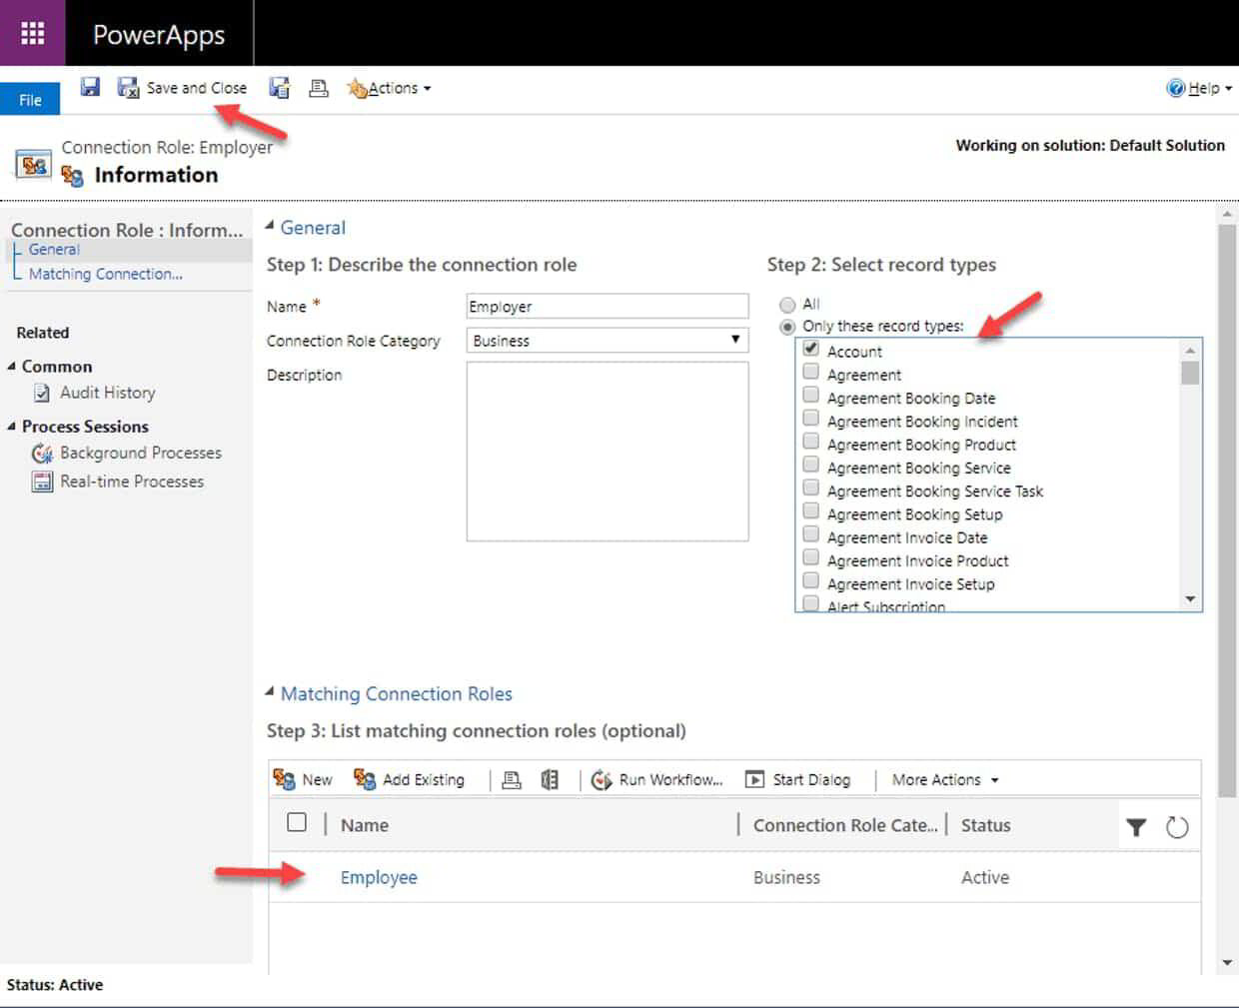Image resolution: width=1239 pixels, height=1008 pixels.
Task: Select the All record types radio button
Action: [786, 305]
